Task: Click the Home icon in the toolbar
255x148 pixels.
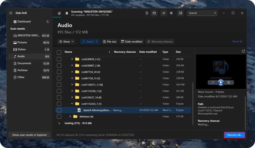Action: pos(59,13)
